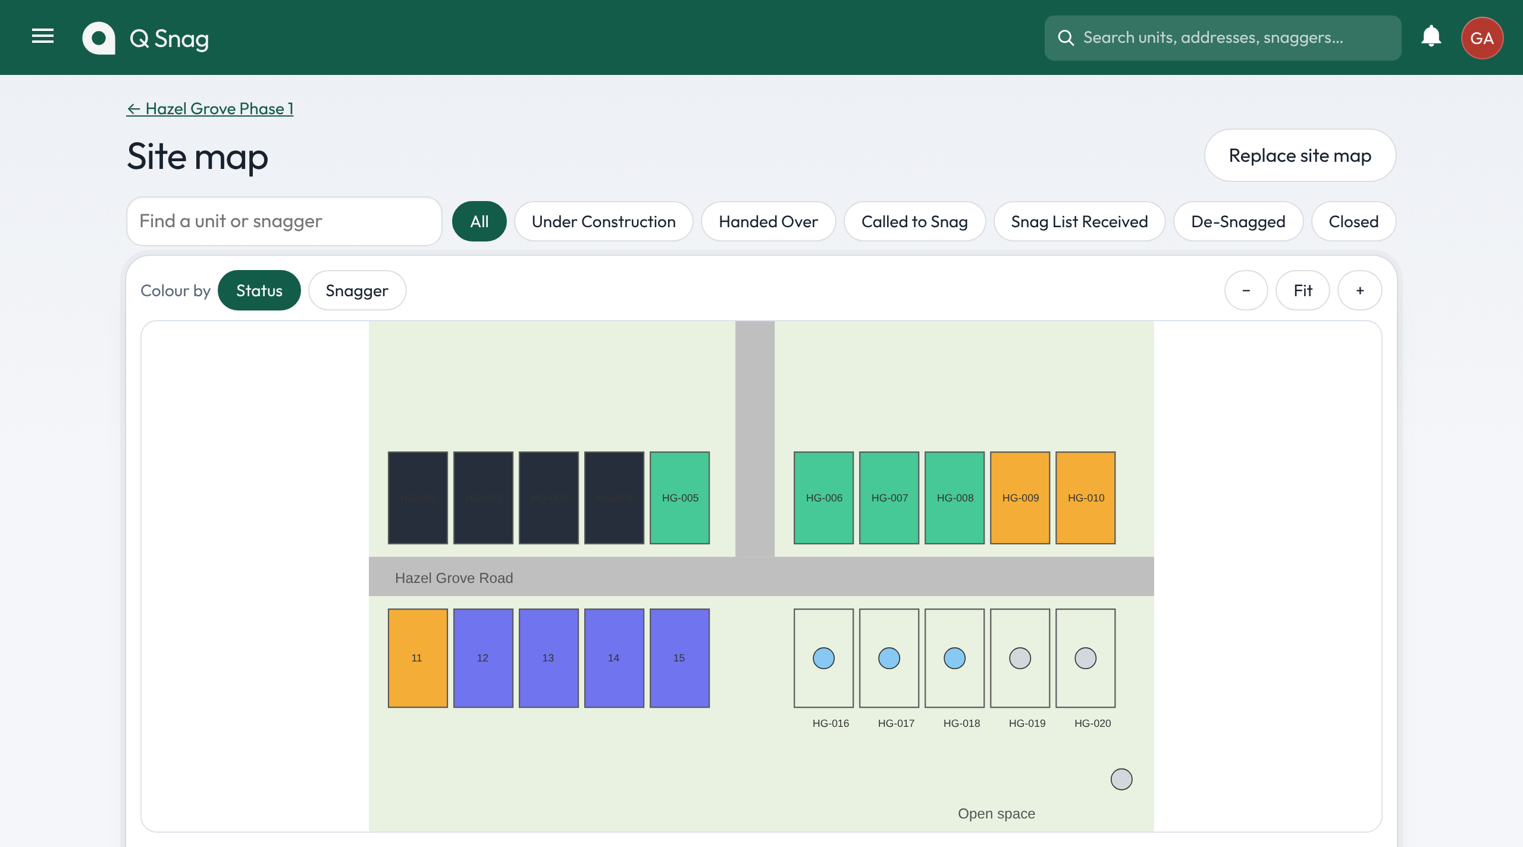
Task: Open the GA user avatar menu
Action: coord(1482,38)
